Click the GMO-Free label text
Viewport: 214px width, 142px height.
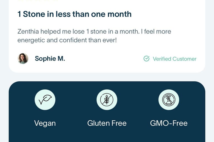[x=169, y=123]
